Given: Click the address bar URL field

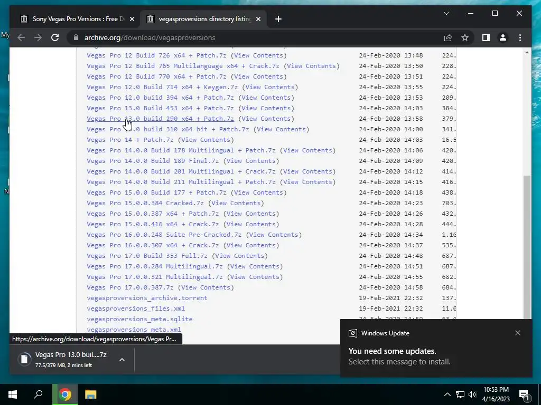Looking at the screenshot, I should tap(255, 37).
